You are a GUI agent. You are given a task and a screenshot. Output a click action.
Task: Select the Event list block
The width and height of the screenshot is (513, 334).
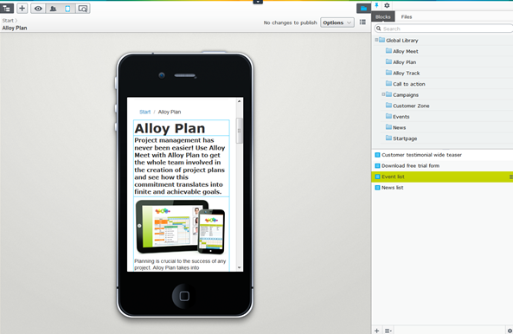click(x=442, y=177)
